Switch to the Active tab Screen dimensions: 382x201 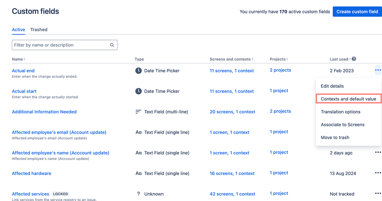coord(18,30)
